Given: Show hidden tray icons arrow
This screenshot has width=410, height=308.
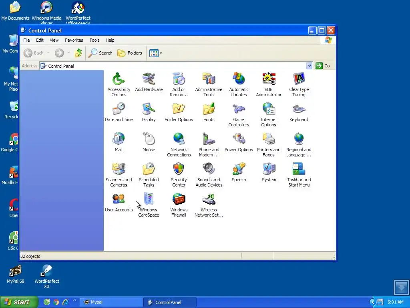Looking at the screenshot, I should click(x=372, y=302).
